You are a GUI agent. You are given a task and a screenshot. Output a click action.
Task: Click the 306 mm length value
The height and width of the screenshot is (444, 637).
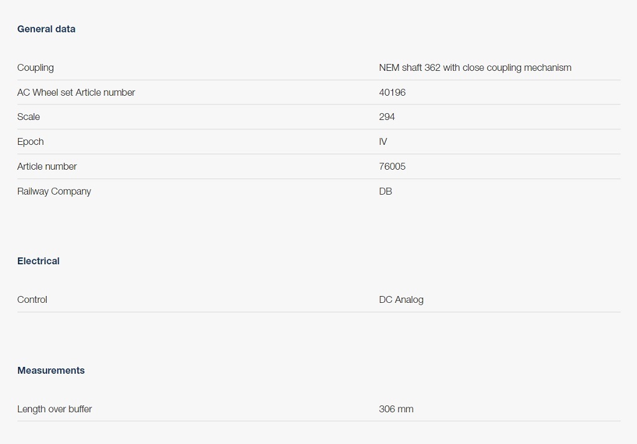396,409
